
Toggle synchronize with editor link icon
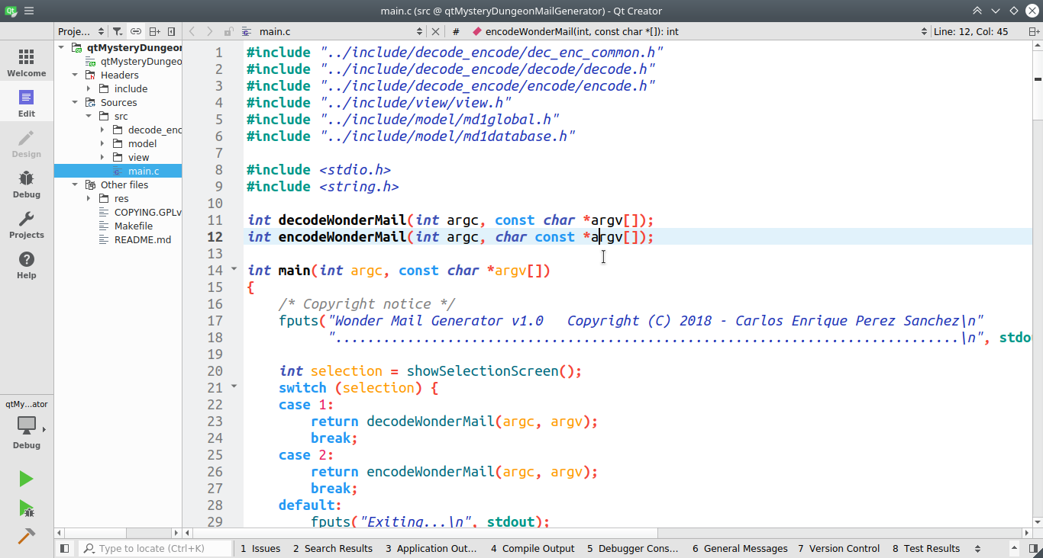(x=136, y=31)
